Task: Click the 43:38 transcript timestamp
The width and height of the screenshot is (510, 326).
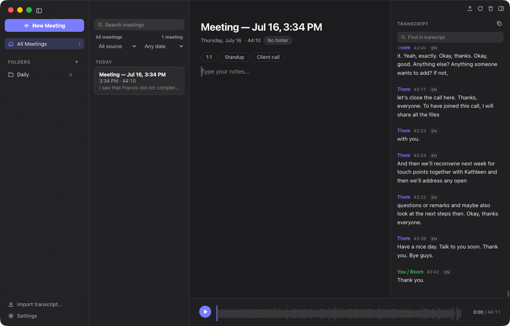Action: coord(420,239)
